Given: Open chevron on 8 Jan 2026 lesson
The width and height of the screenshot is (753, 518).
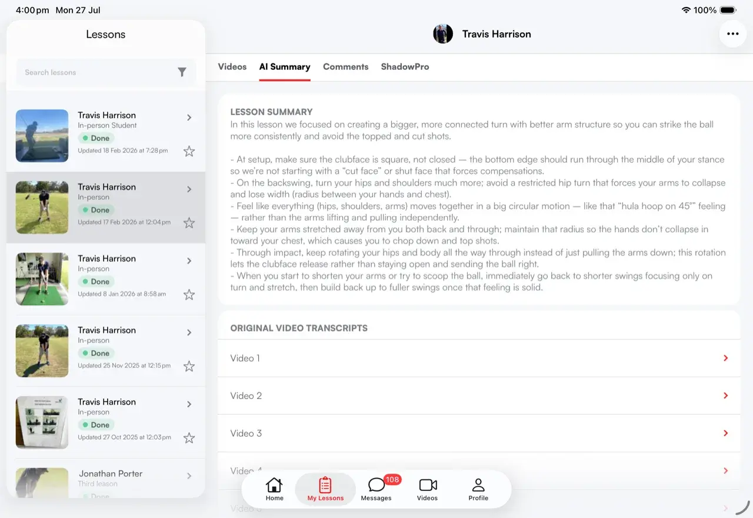Looking at the screenshot, I should 189,261.
